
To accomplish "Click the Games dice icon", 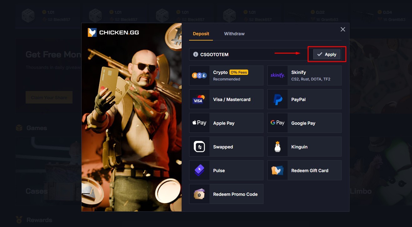I will [19, 128].
